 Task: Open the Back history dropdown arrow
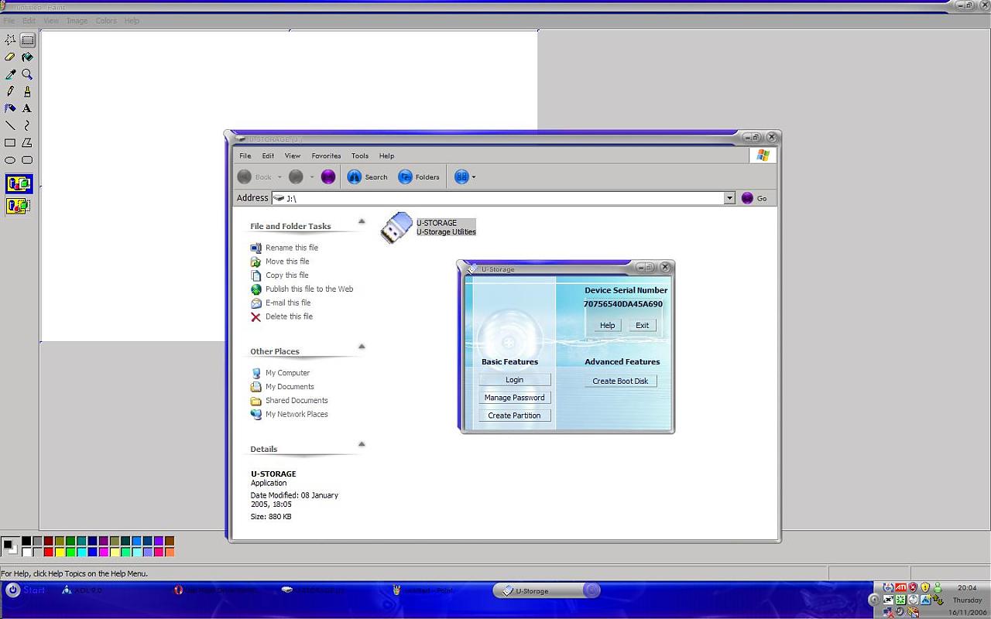click(279, 177)
